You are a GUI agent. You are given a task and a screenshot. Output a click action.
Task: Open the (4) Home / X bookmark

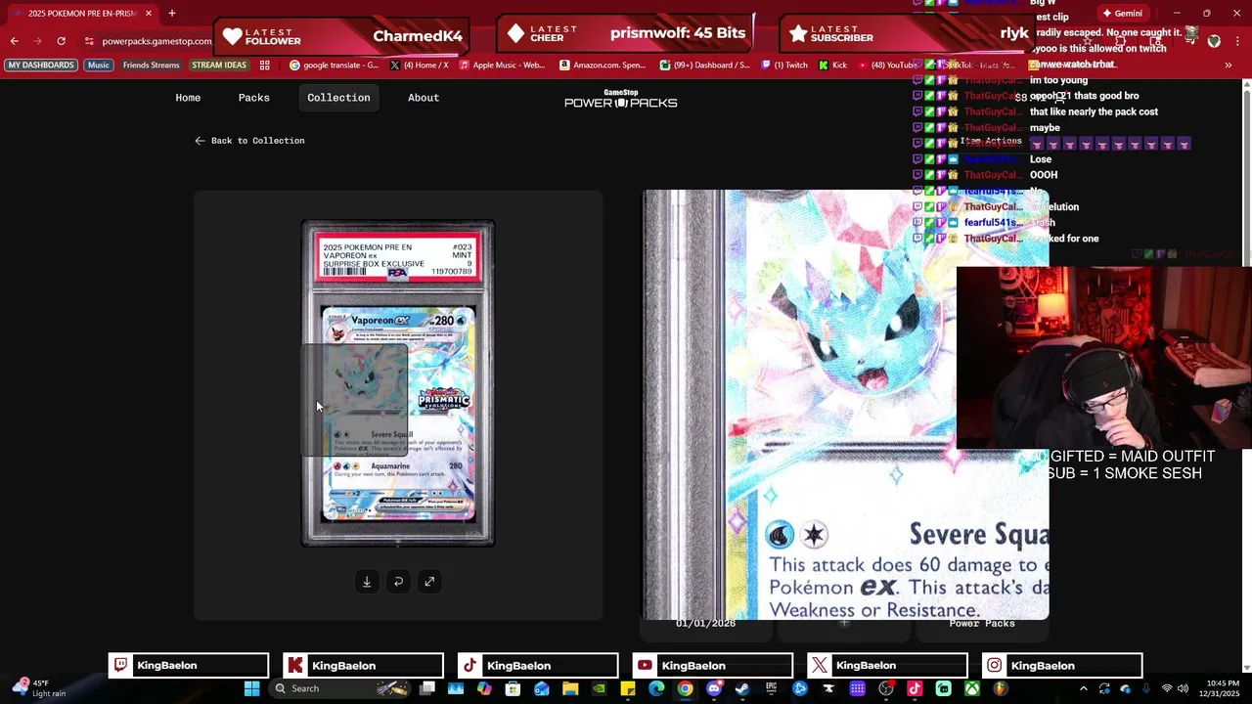point(420,66)
